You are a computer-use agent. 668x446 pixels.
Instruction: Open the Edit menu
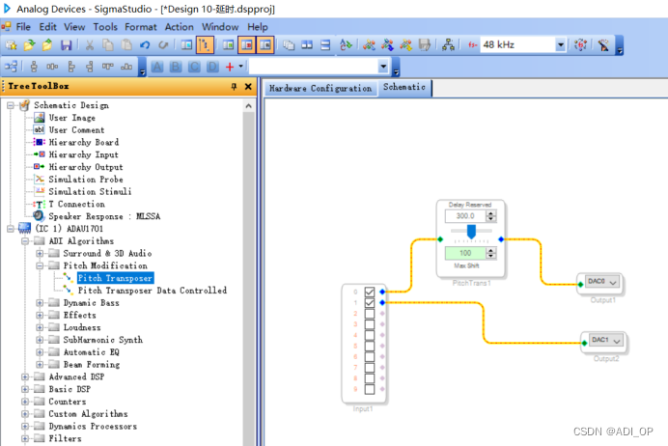[47, 27]
